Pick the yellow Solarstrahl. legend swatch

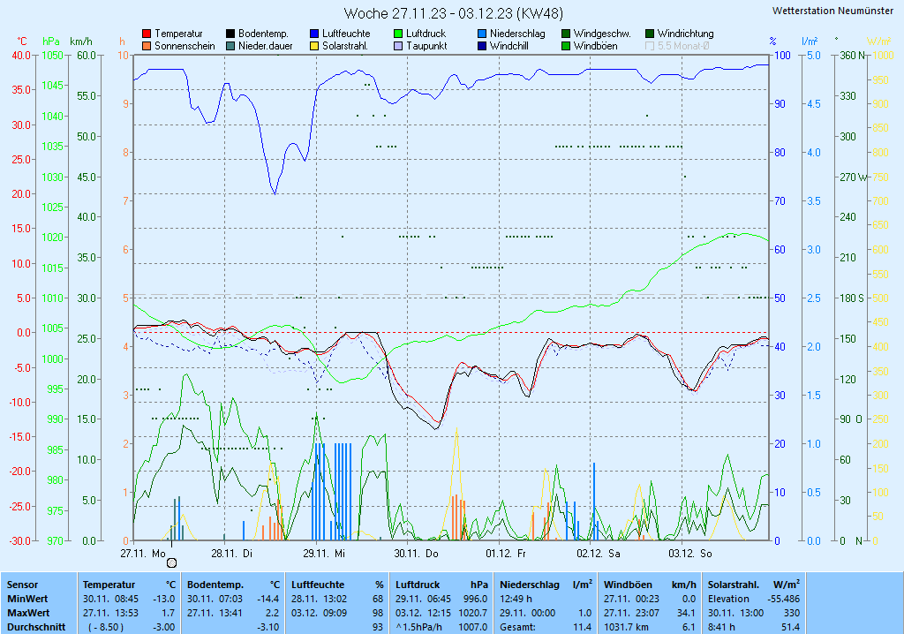314,46
